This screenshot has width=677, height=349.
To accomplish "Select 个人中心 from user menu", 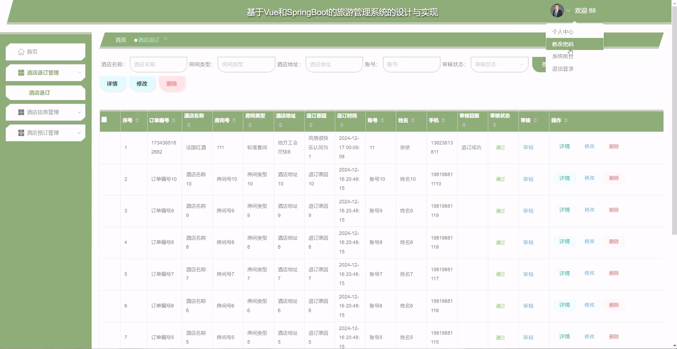I will click(x=575, y=32).
